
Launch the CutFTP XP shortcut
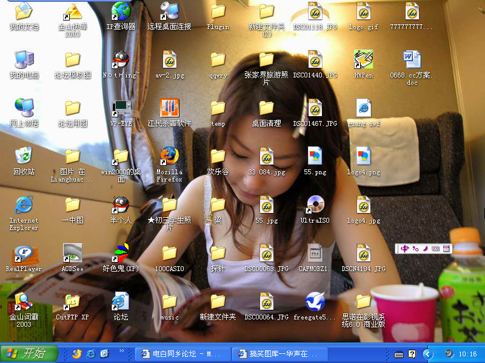tap(72, 302)
